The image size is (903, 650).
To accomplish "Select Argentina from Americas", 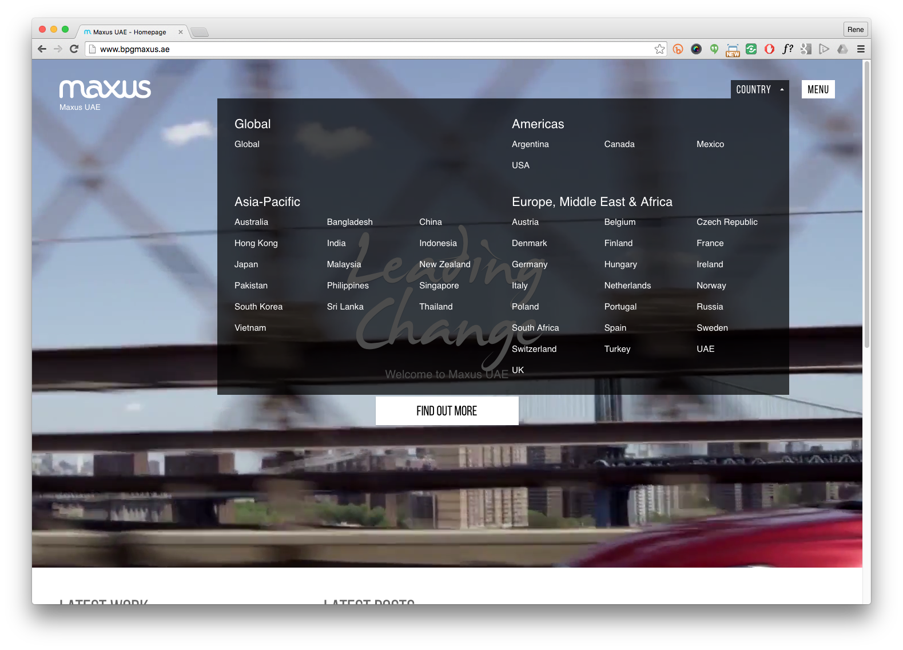I will (x=530, y=144).
